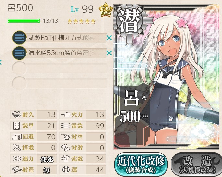Viewport: 222px width, 177px height.
Task: Click the 雷装 torpedo stat icon
Action: pyautogui.click(x=66, y=126)
